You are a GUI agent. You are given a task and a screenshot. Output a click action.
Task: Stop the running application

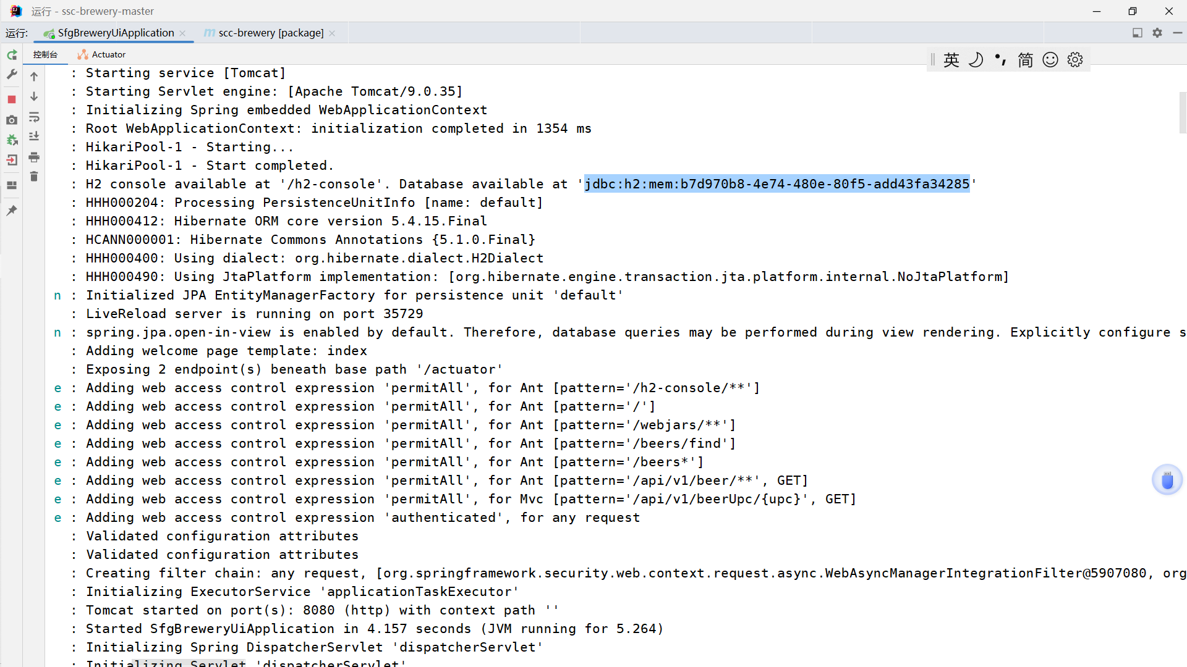coord(12,99)
